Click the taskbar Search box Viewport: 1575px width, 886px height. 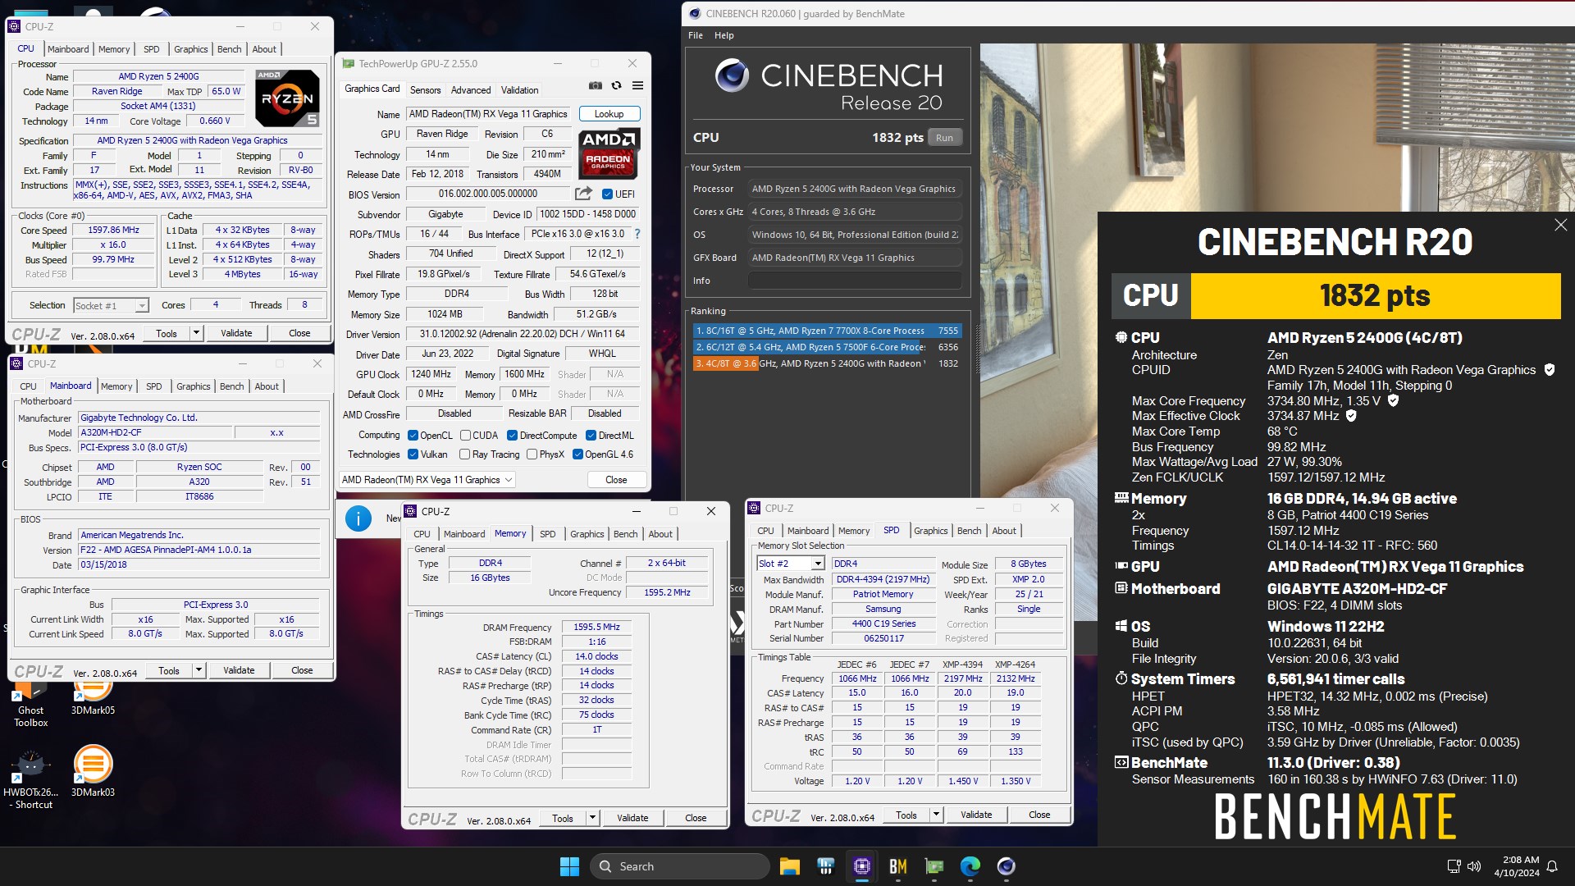(681, 866)
